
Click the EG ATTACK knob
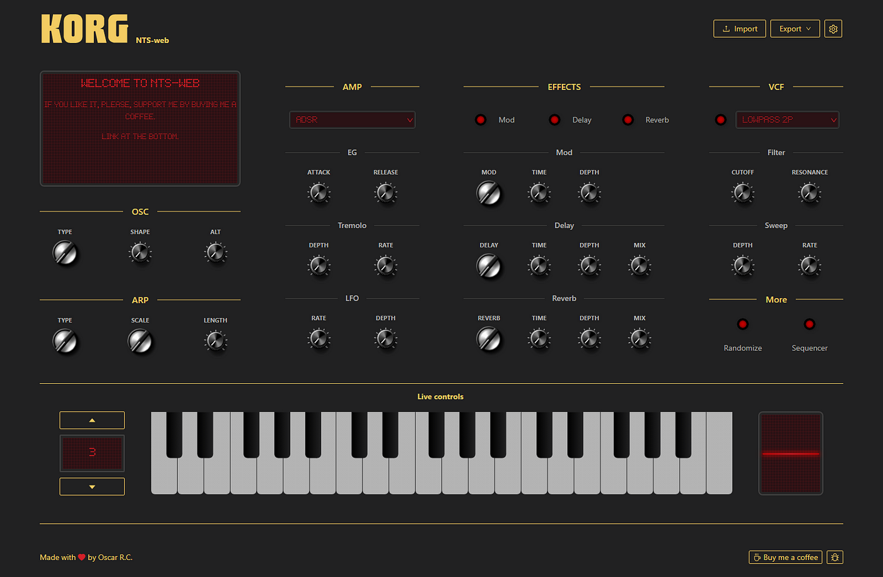(x=319, y=193)
